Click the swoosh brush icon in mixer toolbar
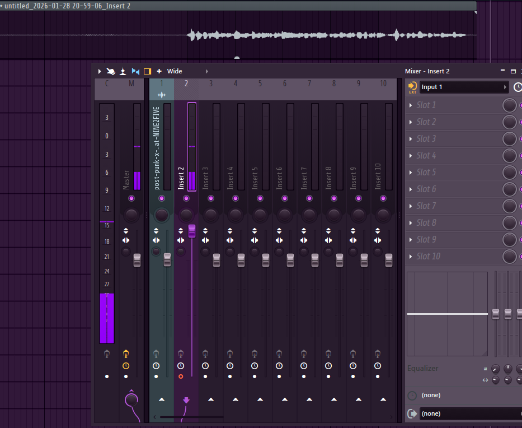 (111, 71)
